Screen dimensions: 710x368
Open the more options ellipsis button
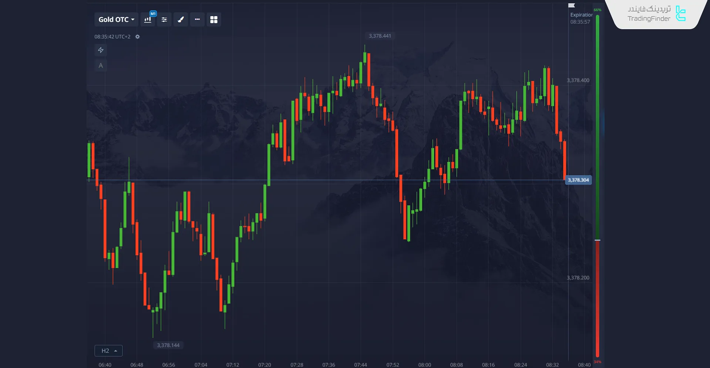click(x=197, y=20)
